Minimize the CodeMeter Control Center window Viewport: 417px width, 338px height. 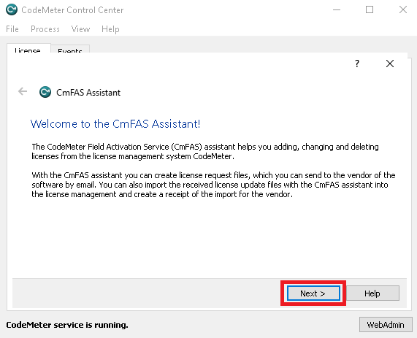pos(337,9)
